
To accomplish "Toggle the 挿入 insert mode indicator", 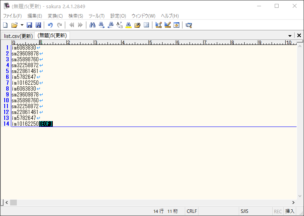I will [290, 211].
